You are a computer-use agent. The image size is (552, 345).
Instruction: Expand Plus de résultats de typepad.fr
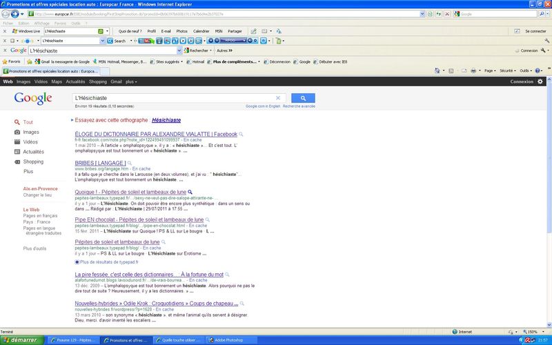click(x=107, y=262)
